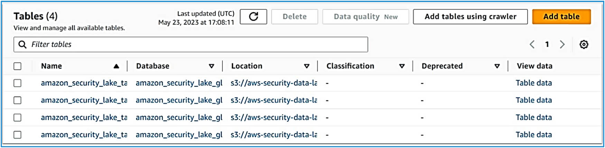Click the search magnifier icon
The image size is (605, 148).
(x=22, y=45)
